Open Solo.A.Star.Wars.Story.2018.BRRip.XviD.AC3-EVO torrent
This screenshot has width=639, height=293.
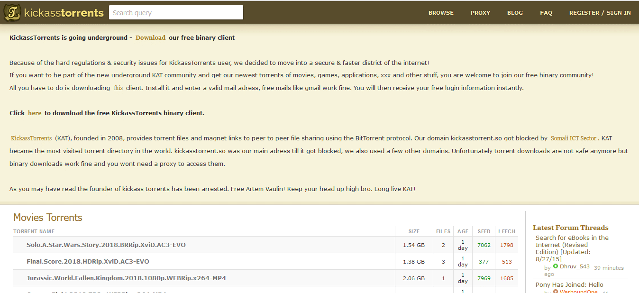(106, 245)
